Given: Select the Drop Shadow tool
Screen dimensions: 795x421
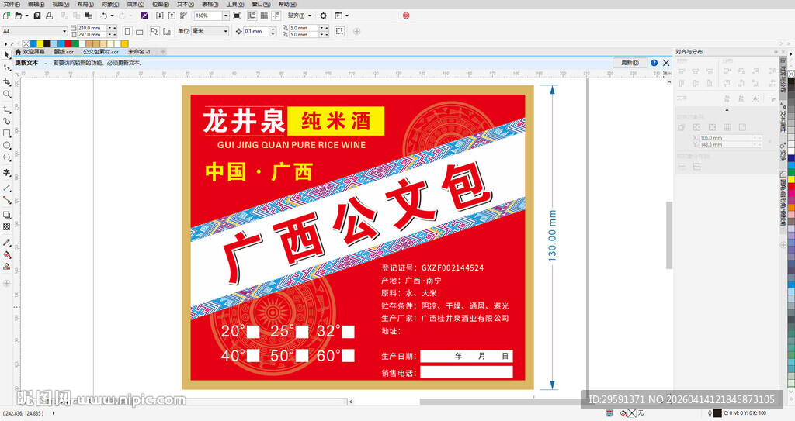Looking at the screenshot, I should (6, 215).
